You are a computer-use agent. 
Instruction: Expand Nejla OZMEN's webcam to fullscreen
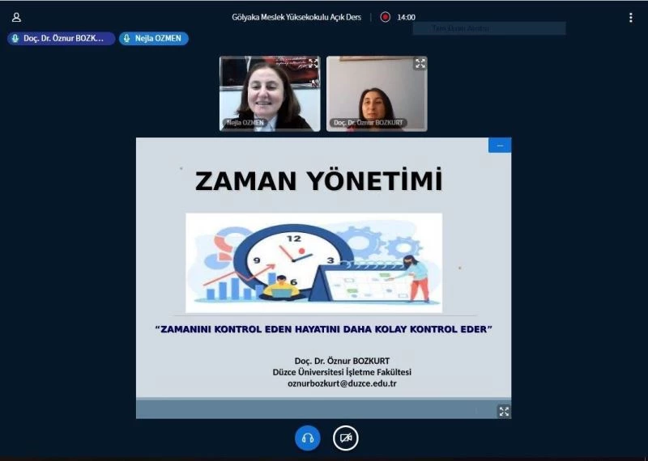(x=313, y=63)
